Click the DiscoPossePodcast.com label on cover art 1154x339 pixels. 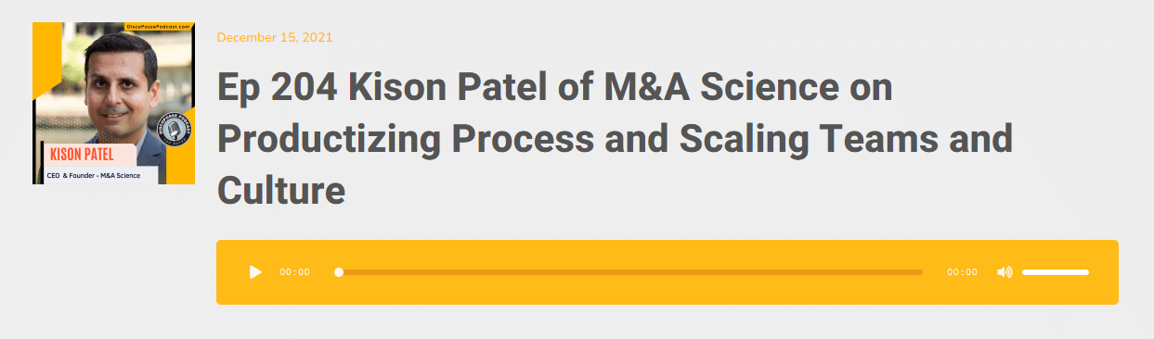click(x=157, y=28)
